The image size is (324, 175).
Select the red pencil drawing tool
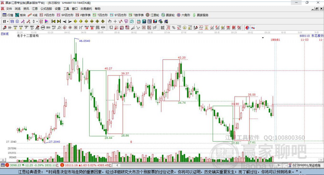pyautogui.click(x=4, y=28)
